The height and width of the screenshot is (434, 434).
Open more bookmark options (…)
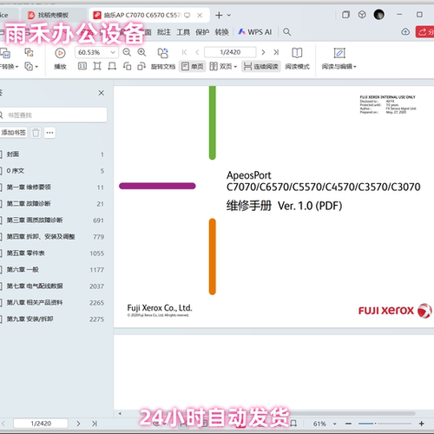click(49, 133)
